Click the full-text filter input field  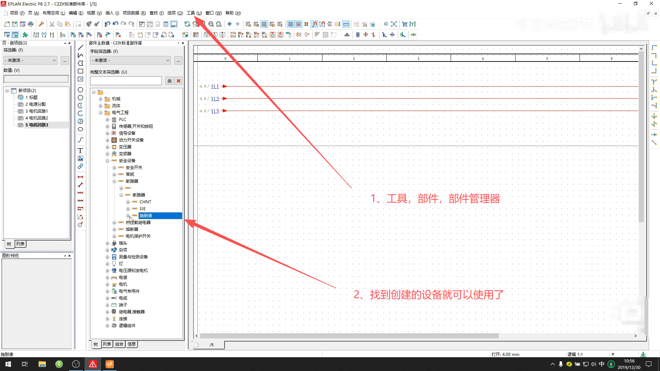[126, 81]
